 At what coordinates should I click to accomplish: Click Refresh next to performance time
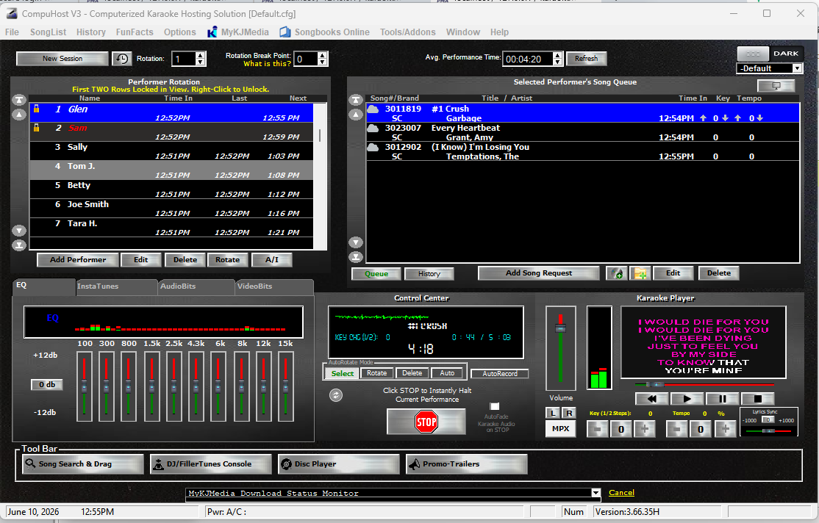pos(586,59)
